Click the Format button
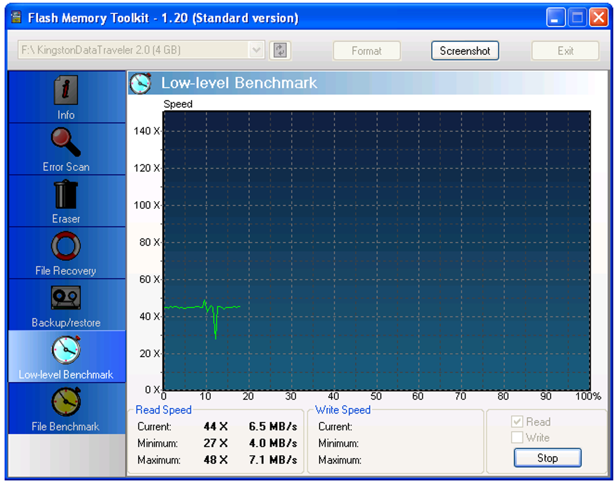Viewport: 616px width, 486px height. pos(367,51)
